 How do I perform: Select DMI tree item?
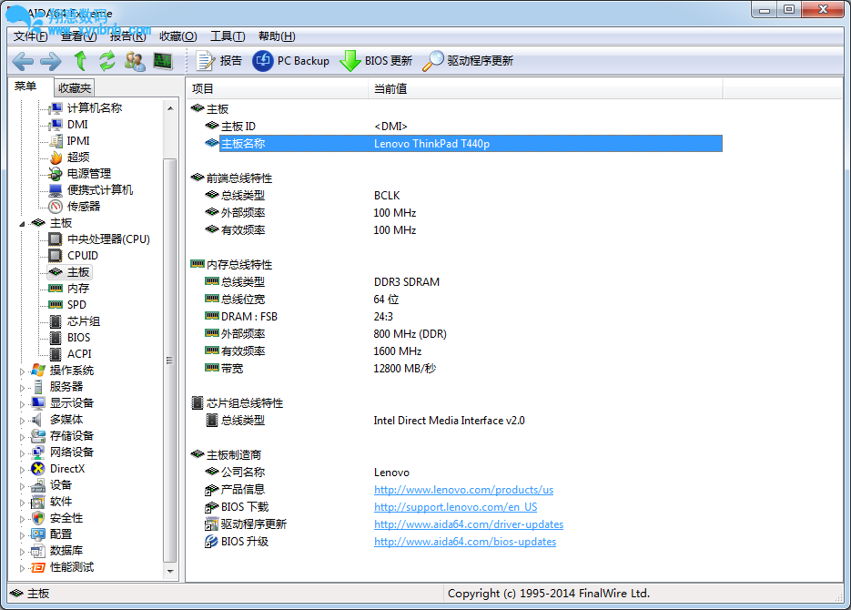tap(77, 125)
